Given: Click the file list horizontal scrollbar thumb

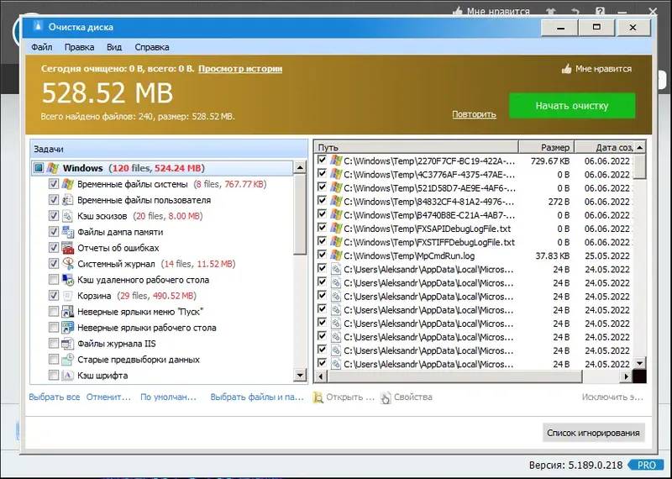Looking at the screenshot, I should click(x=454, y=376).
